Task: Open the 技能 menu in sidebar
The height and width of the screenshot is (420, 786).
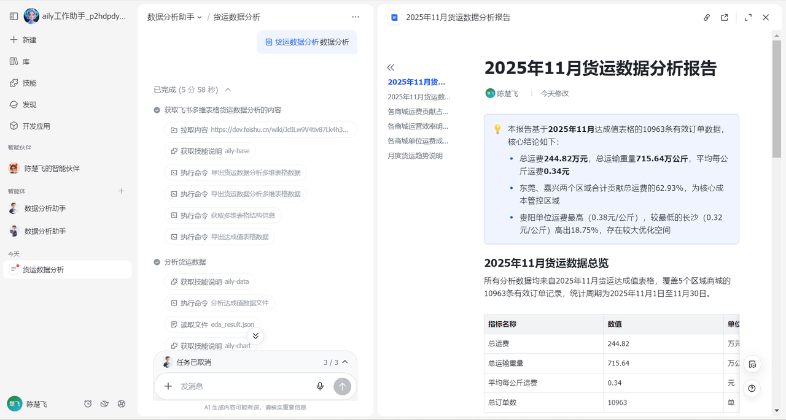Action: coord(29,83)
